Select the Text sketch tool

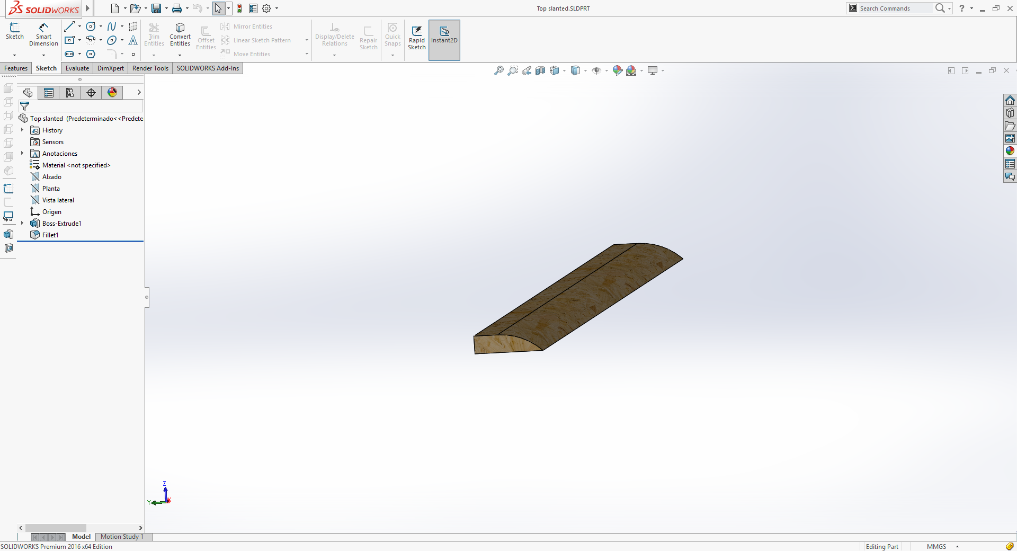pyautogui.click(x=133, y=40)
